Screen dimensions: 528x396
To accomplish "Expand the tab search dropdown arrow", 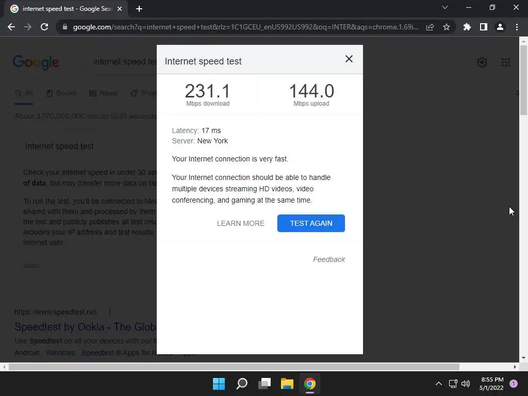I will tap(445, 7).
